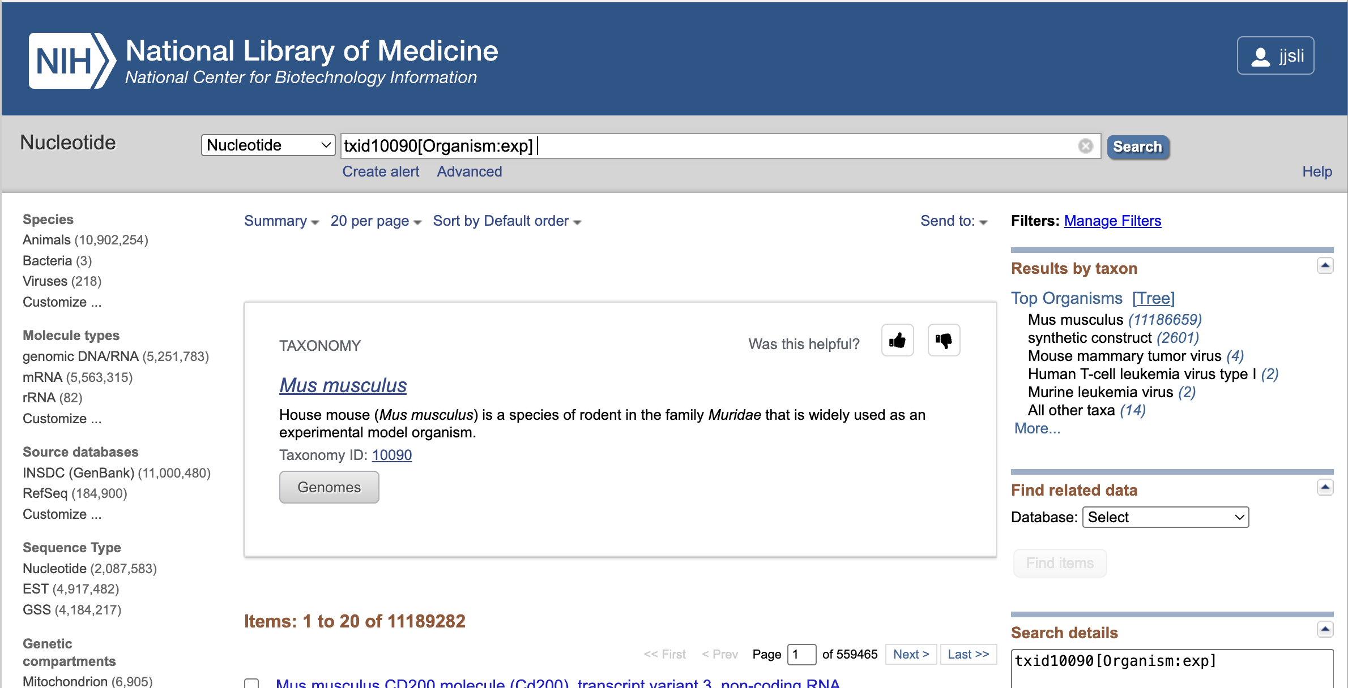This screenshot has width=1348, height=688.
Task: Open the Mus musculus taxonomy link
Action: (x=343, y=385)
